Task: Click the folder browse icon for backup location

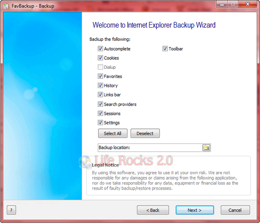Action: pos(206,147)
